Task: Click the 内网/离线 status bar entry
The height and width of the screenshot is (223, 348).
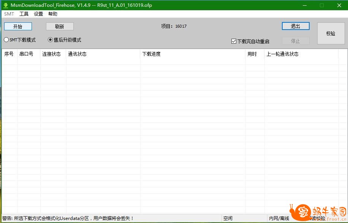Action: [x=279, y=218]
